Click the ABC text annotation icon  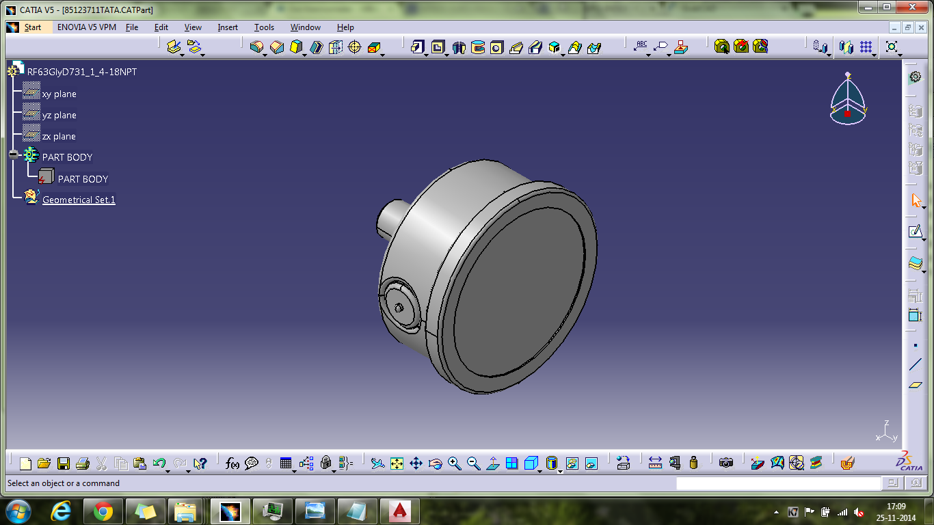(641, 46)
